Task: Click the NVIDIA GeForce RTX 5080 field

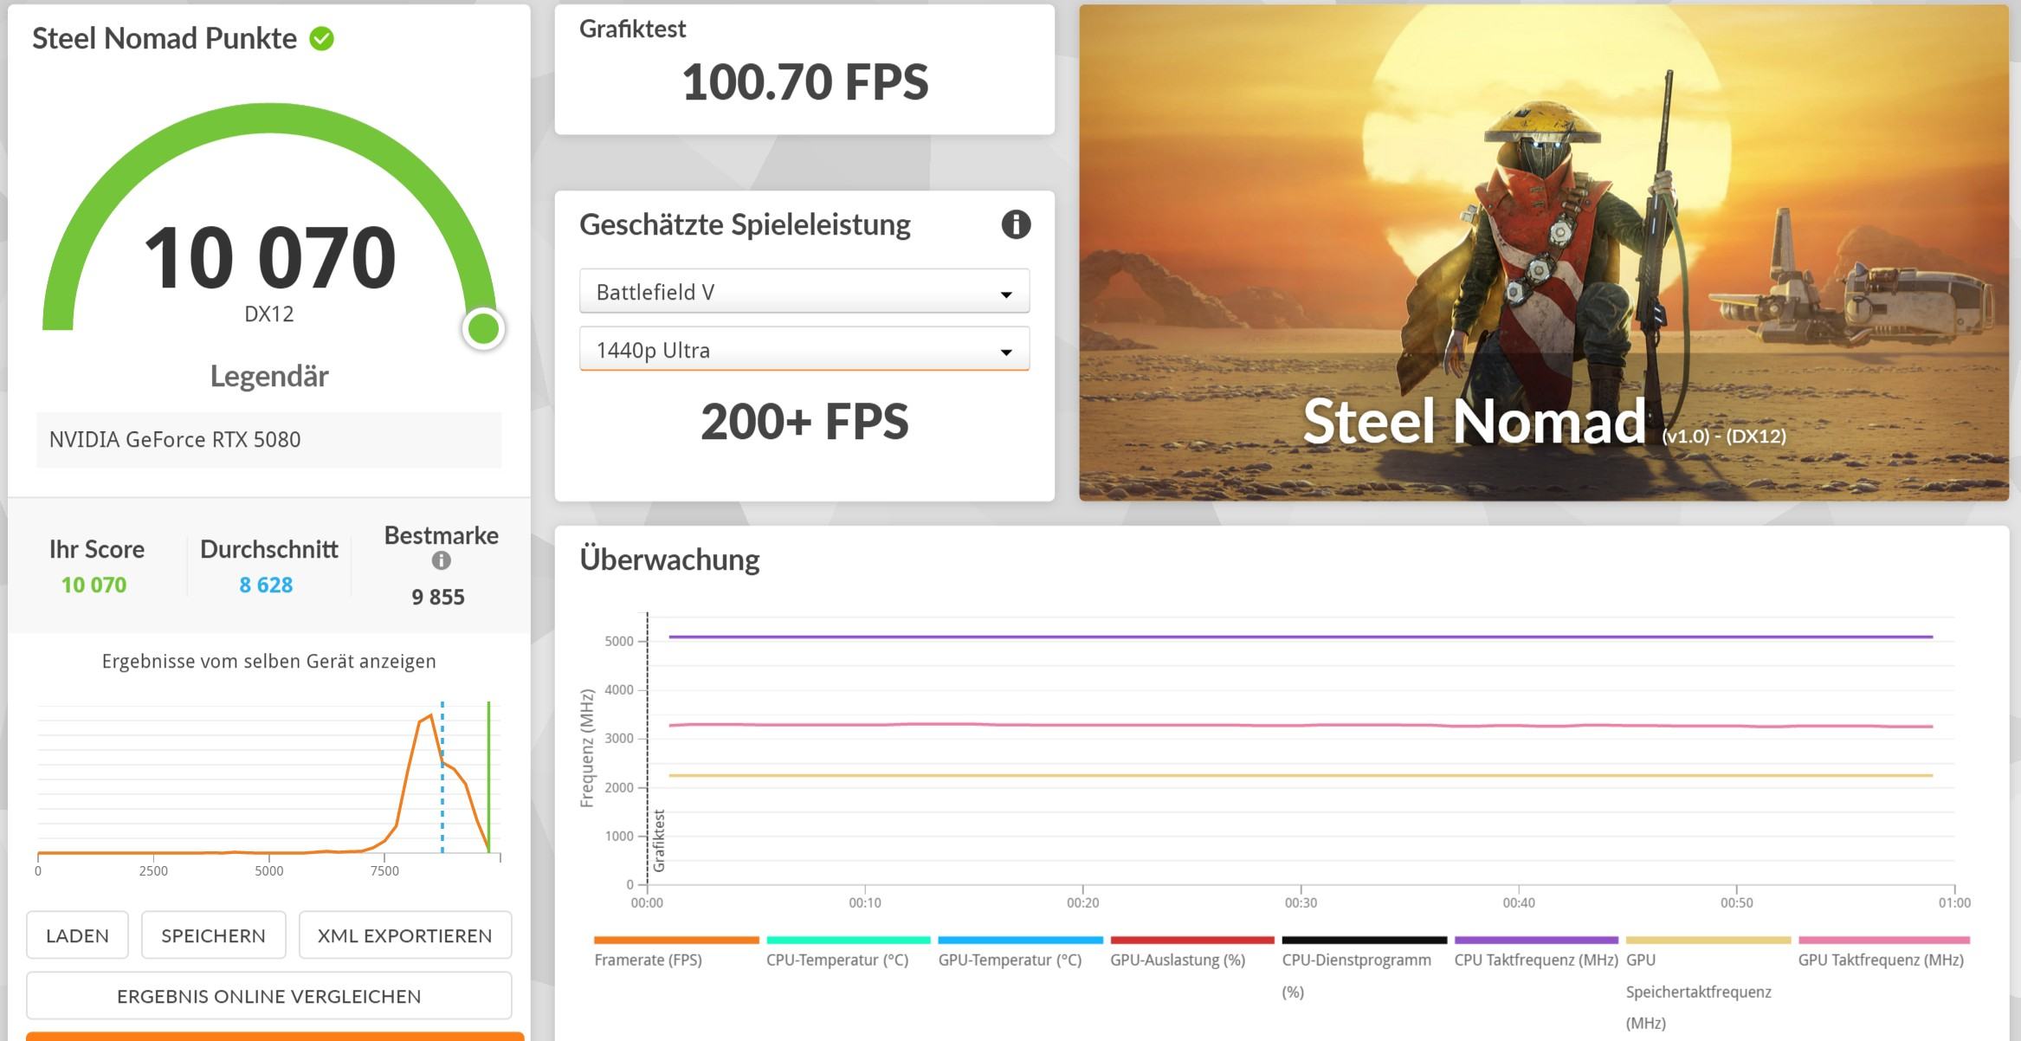Action: (x=268, y=440)
